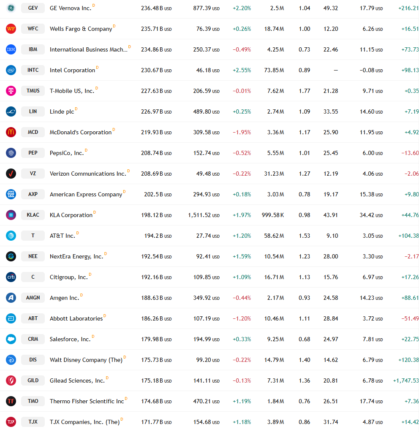Click the TJX Companies logo icon
Screen dimensions: 419x432
(11, 421)
